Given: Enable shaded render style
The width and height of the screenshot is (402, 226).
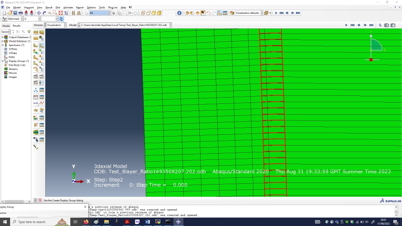Looking at the screenshot, I should pyautogui.click(x=159, y=13).
